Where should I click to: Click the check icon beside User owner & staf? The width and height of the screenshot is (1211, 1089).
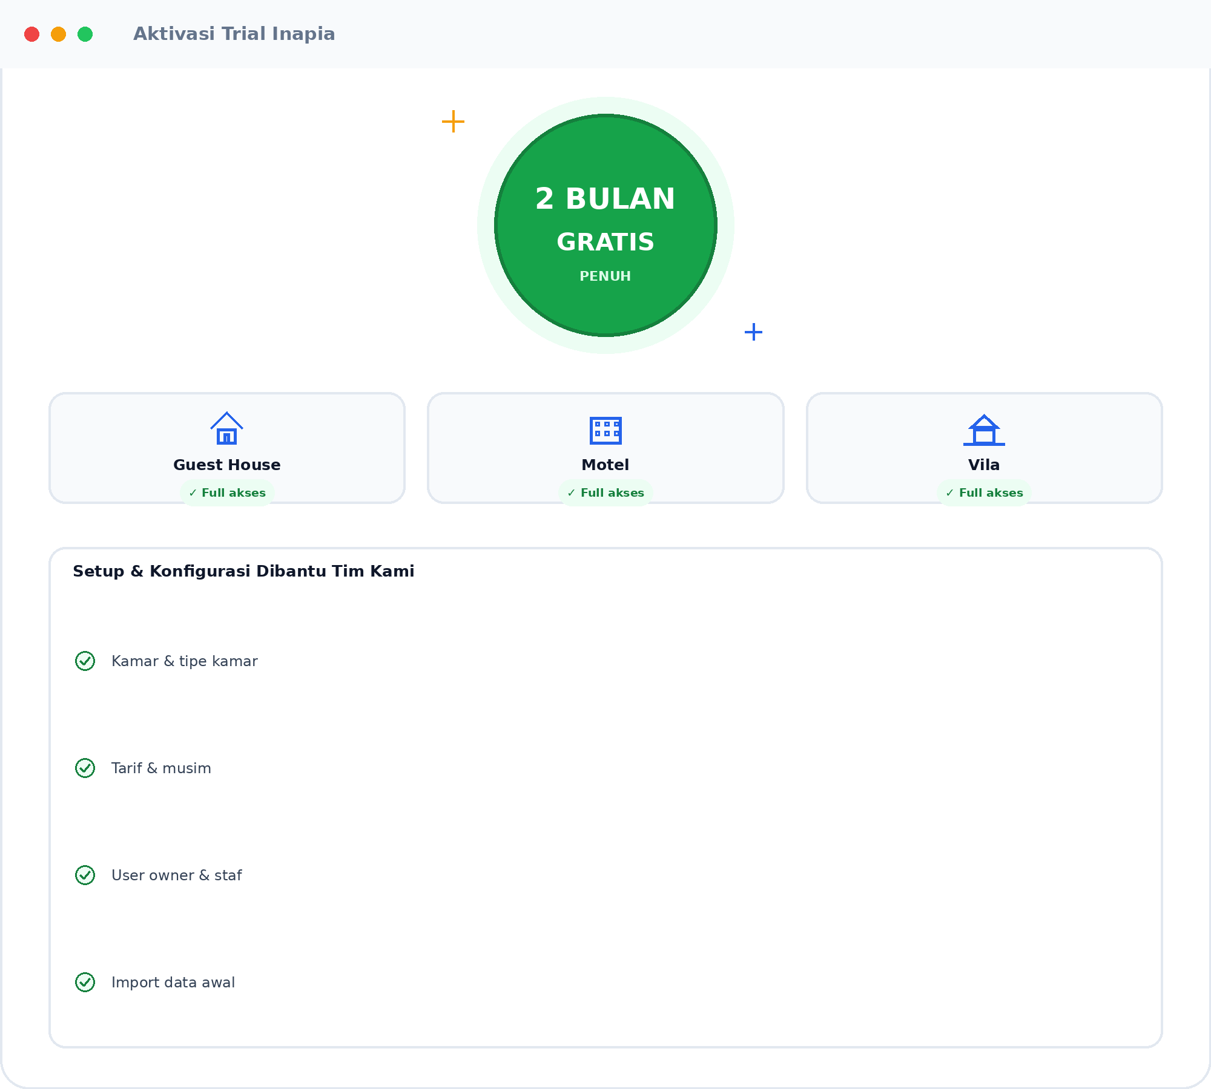[x=85, y=875]
